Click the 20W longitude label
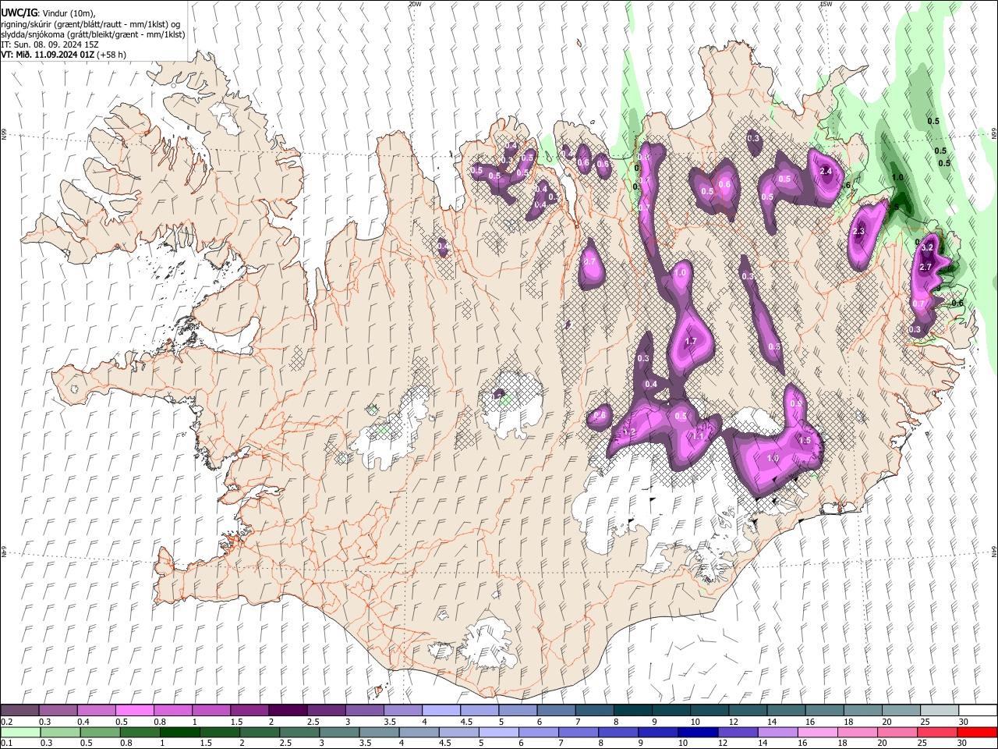998x749 pixels. [416, 4]
